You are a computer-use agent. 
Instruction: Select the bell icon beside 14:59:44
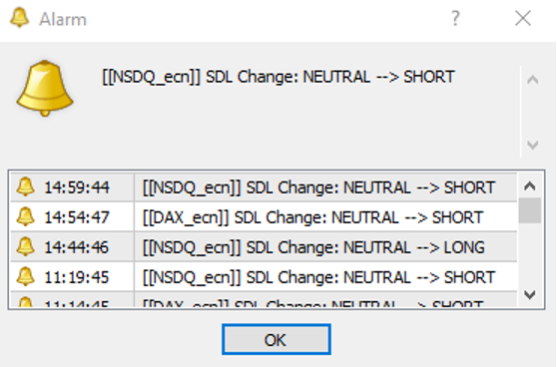pos(26,187)
